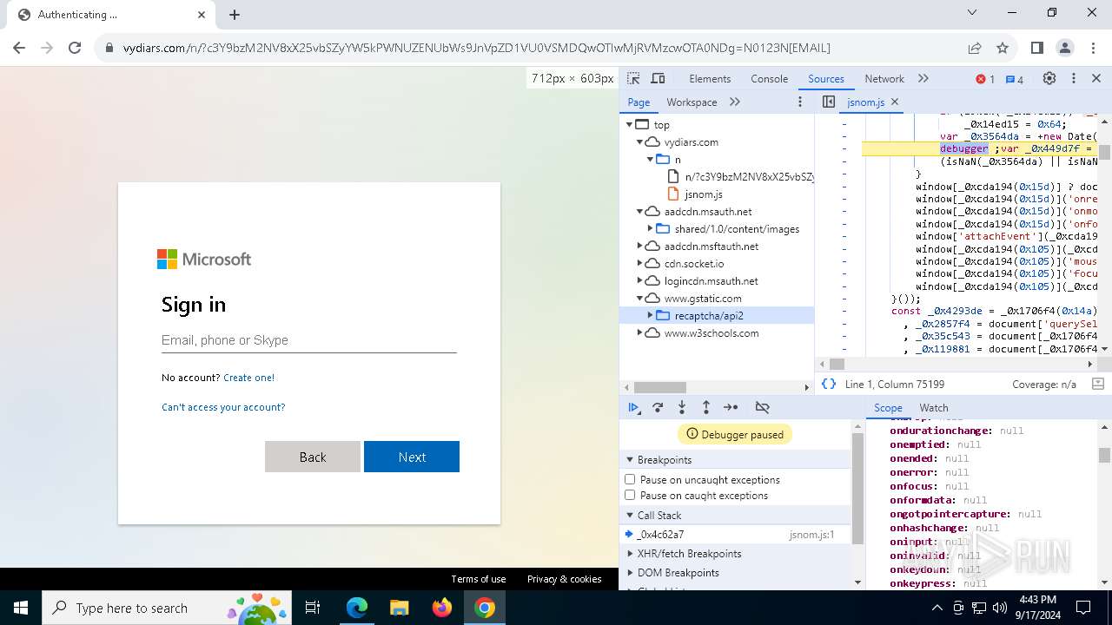Expand the aadcdn.msauth.net node
Image resolution: width=1112 pixels, height=625 pixels.
click(x=639, y=212)
